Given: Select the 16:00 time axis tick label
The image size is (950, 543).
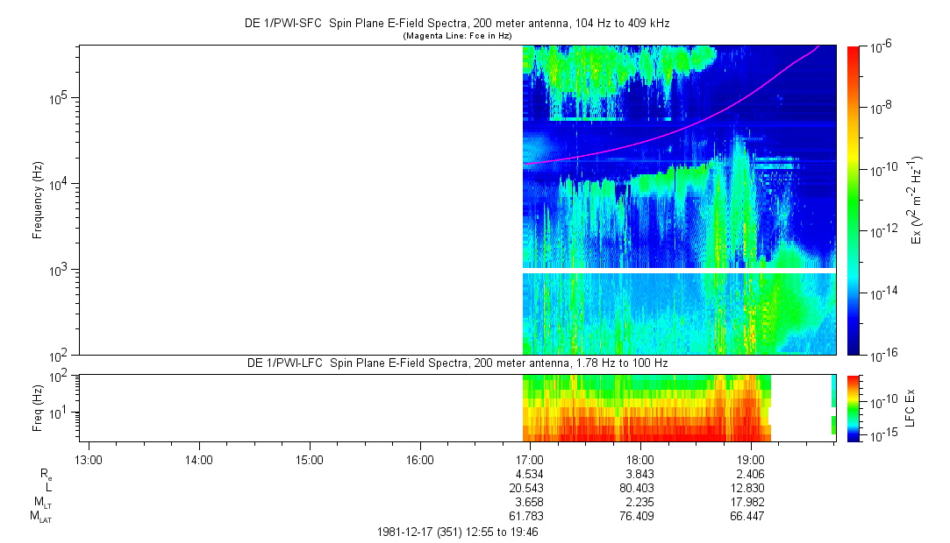Looking at the screenshot, I should point(420,459).
